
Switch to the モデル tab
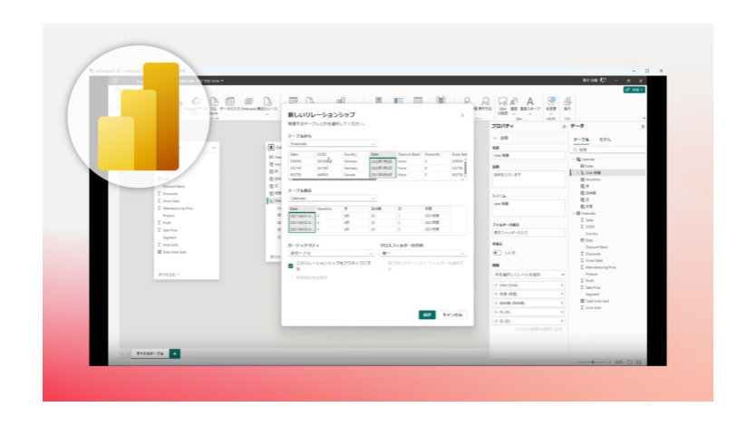point(605,140)
